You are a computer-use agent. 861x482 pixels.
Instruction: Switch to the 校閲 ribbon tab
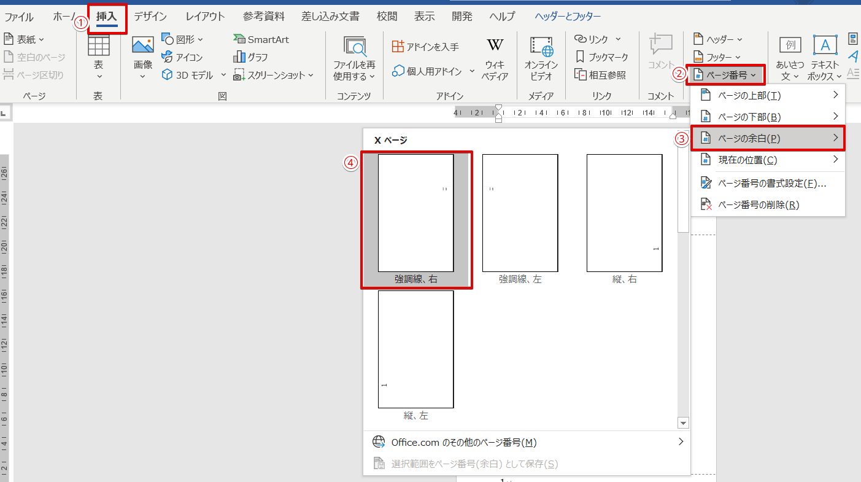pos(387,17)
